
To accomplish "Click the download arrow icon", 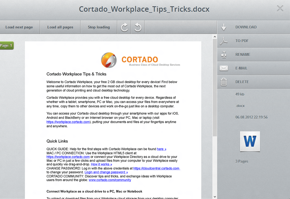I will (x=224, y=27).
